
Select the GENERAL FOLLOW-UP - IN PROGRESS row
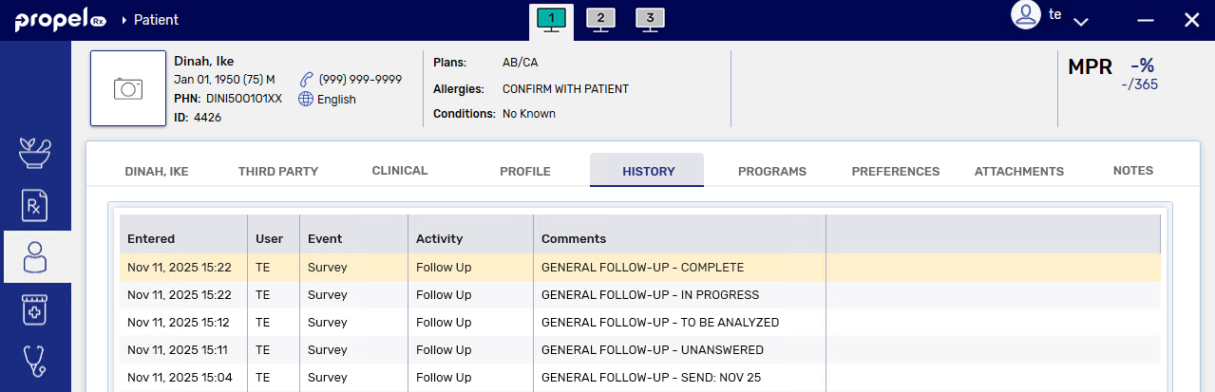(x=650, y=295)
